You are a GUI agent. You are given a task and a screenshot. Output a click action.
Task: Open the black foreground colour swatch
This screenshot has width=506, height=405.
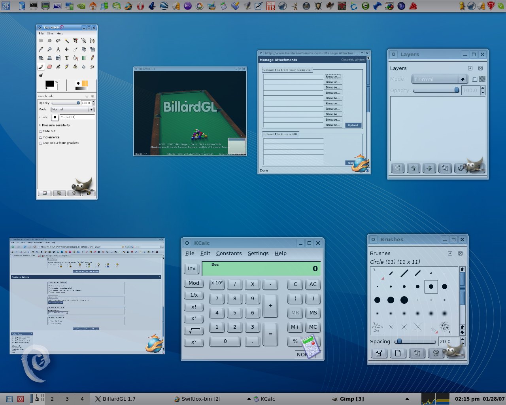point(49,84)
